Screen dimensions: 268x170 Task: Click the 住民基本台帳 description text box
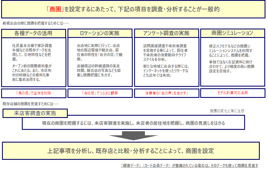pyautogui.click(x=33, y=62)
